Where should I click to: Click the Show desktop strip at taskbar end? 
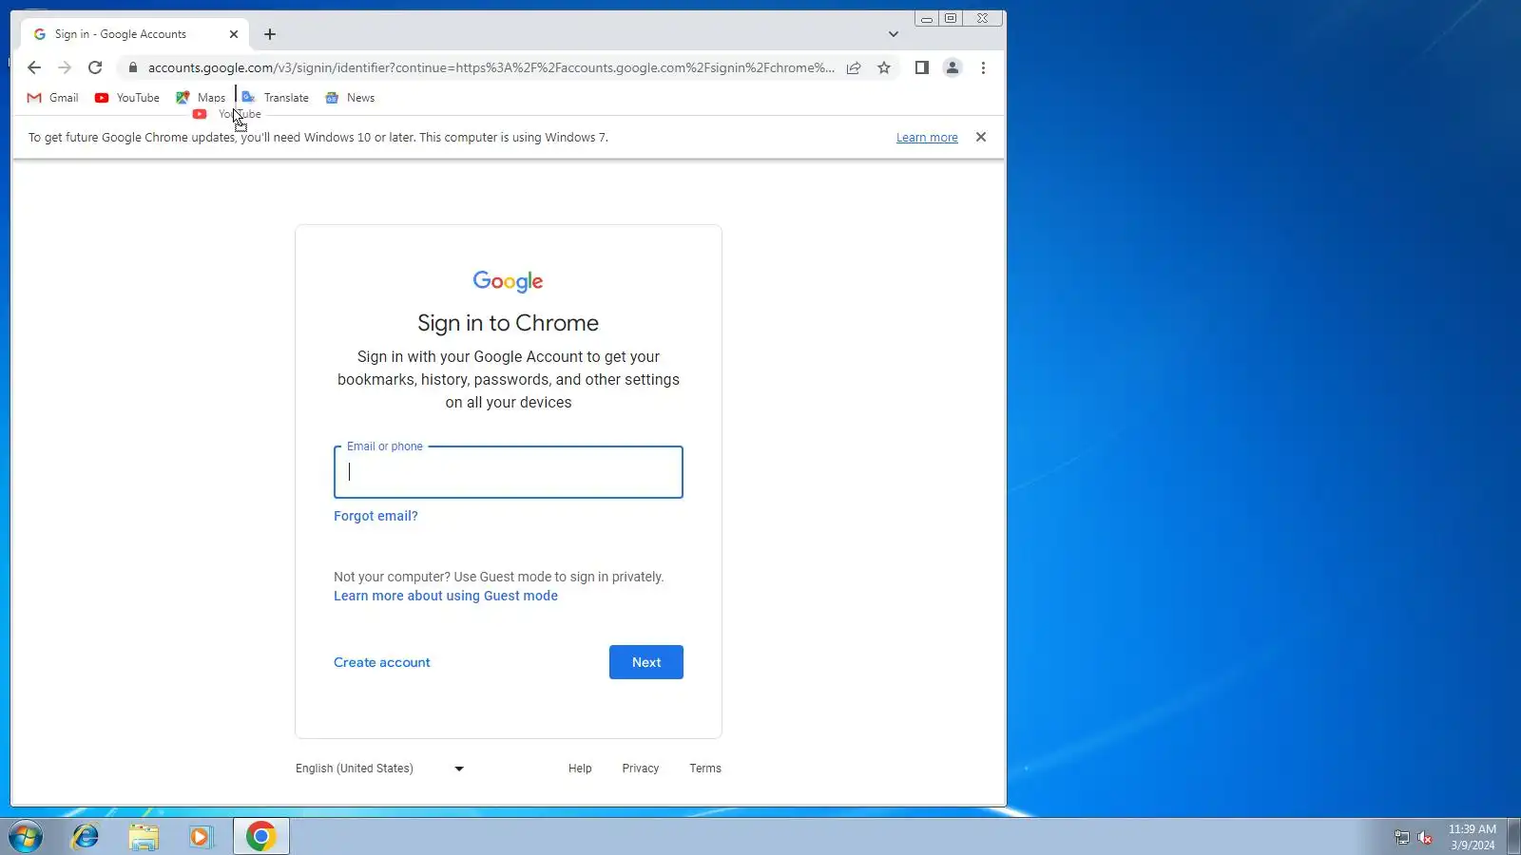(1513, 837)
